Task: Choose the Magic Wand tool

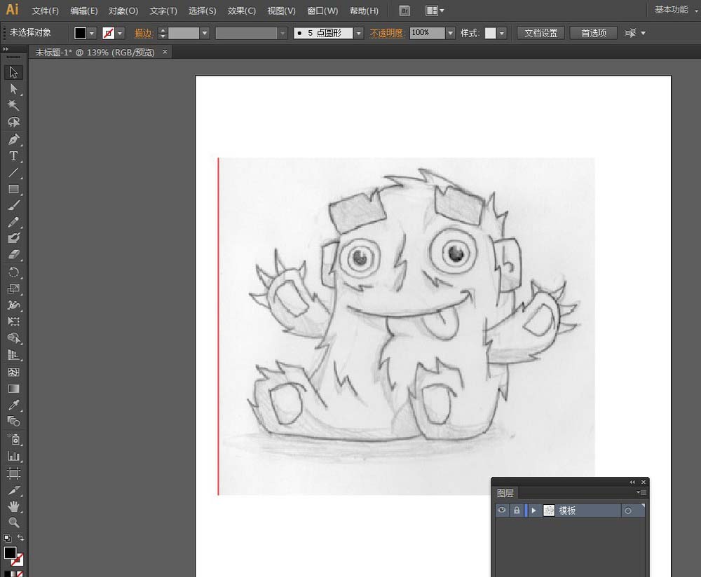Action: pos(13,106)
